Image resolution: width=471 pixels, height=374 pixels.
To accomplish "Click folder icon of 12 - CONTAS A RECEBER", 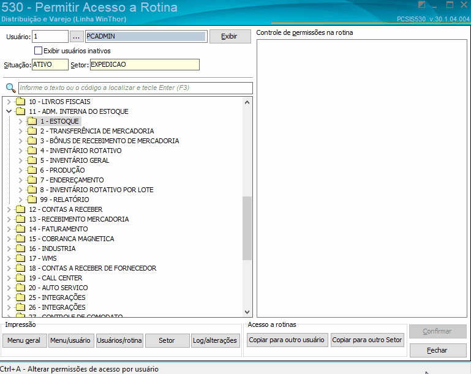I will point(20,209).
